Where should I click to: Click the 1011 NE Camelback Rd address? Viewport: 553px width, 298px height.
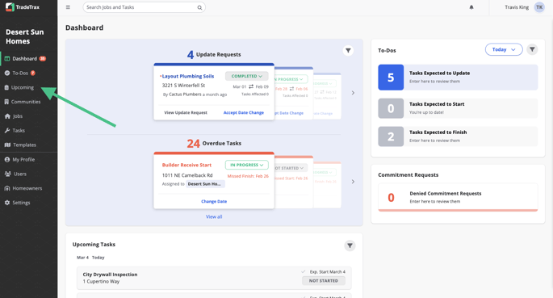(187, 175)
